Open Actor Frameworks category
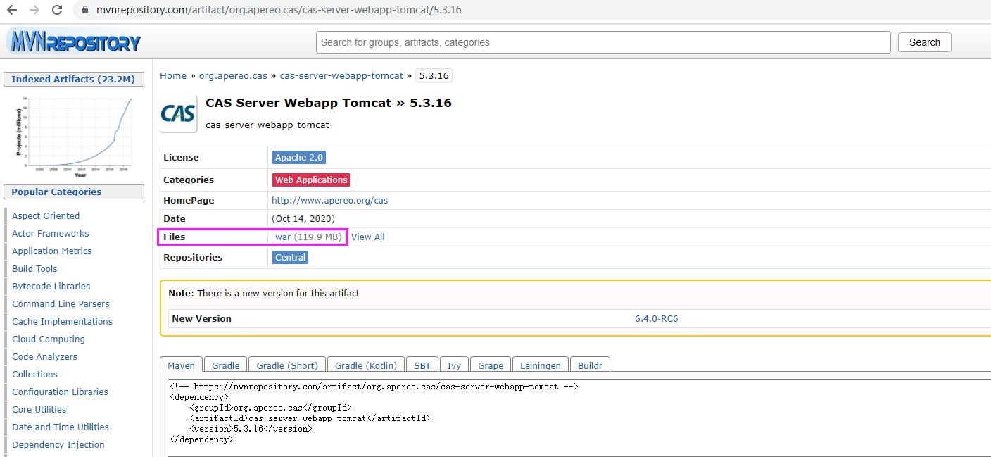The width and height of the screenshot is (991, 457). pyautogui.click(x=51, y=234)
